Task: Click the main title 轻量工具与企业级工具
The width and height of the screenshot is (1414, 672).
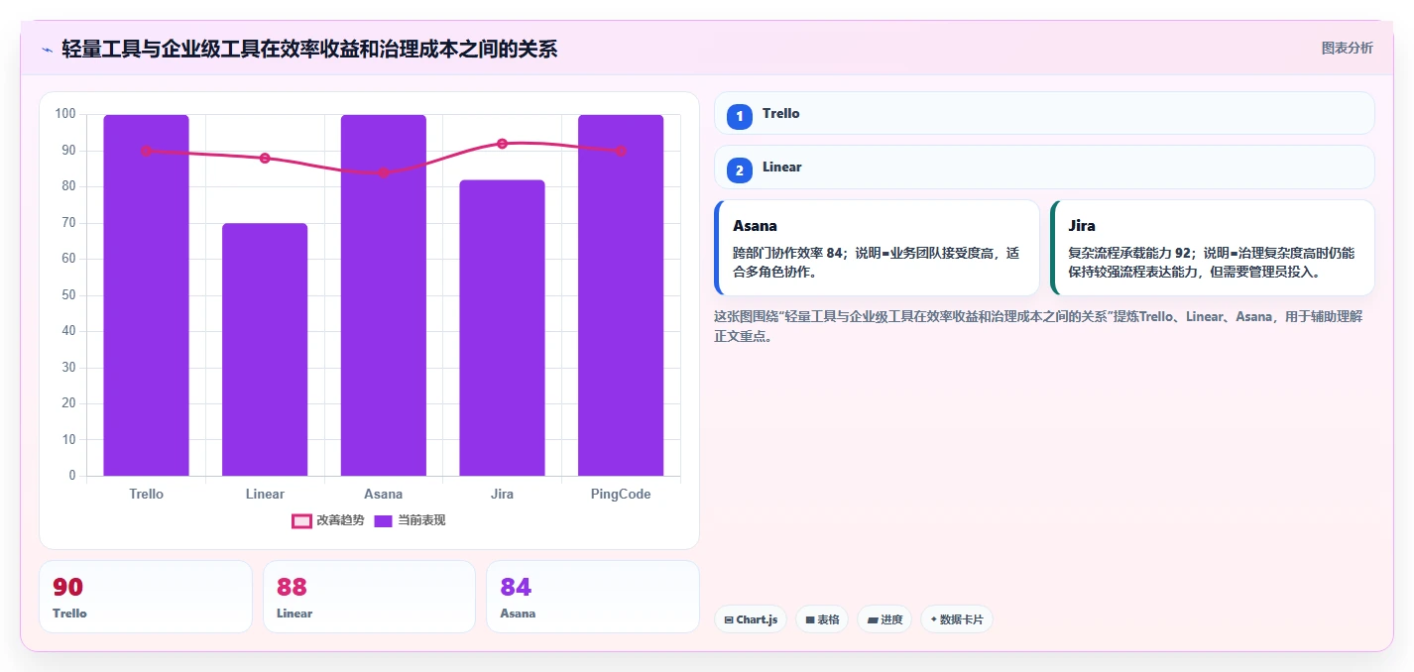Action: (x=309, y=49)
